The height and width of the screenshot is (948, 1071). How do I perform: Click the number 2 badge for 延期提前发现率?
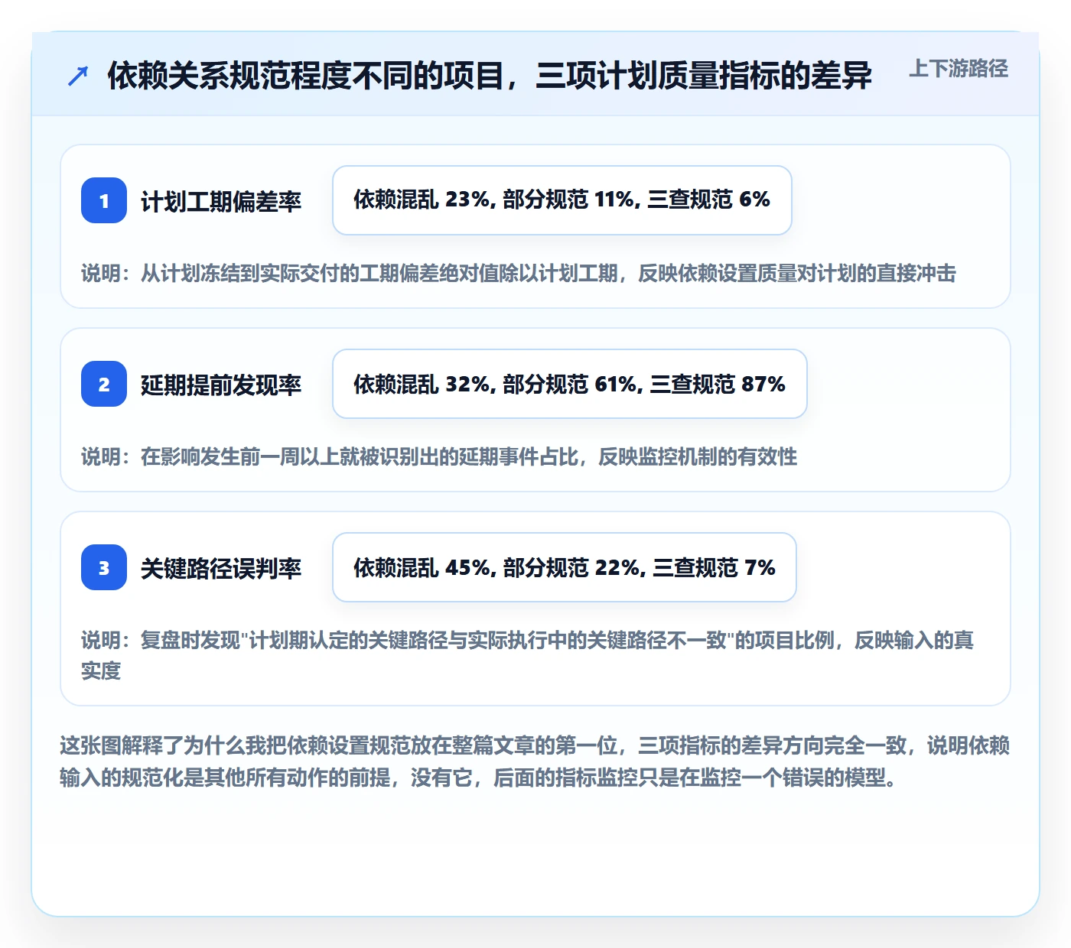(104, 384)
